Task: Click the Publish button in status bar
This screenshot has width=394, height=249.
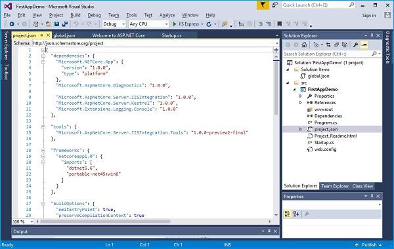Action: pos(368,244)
